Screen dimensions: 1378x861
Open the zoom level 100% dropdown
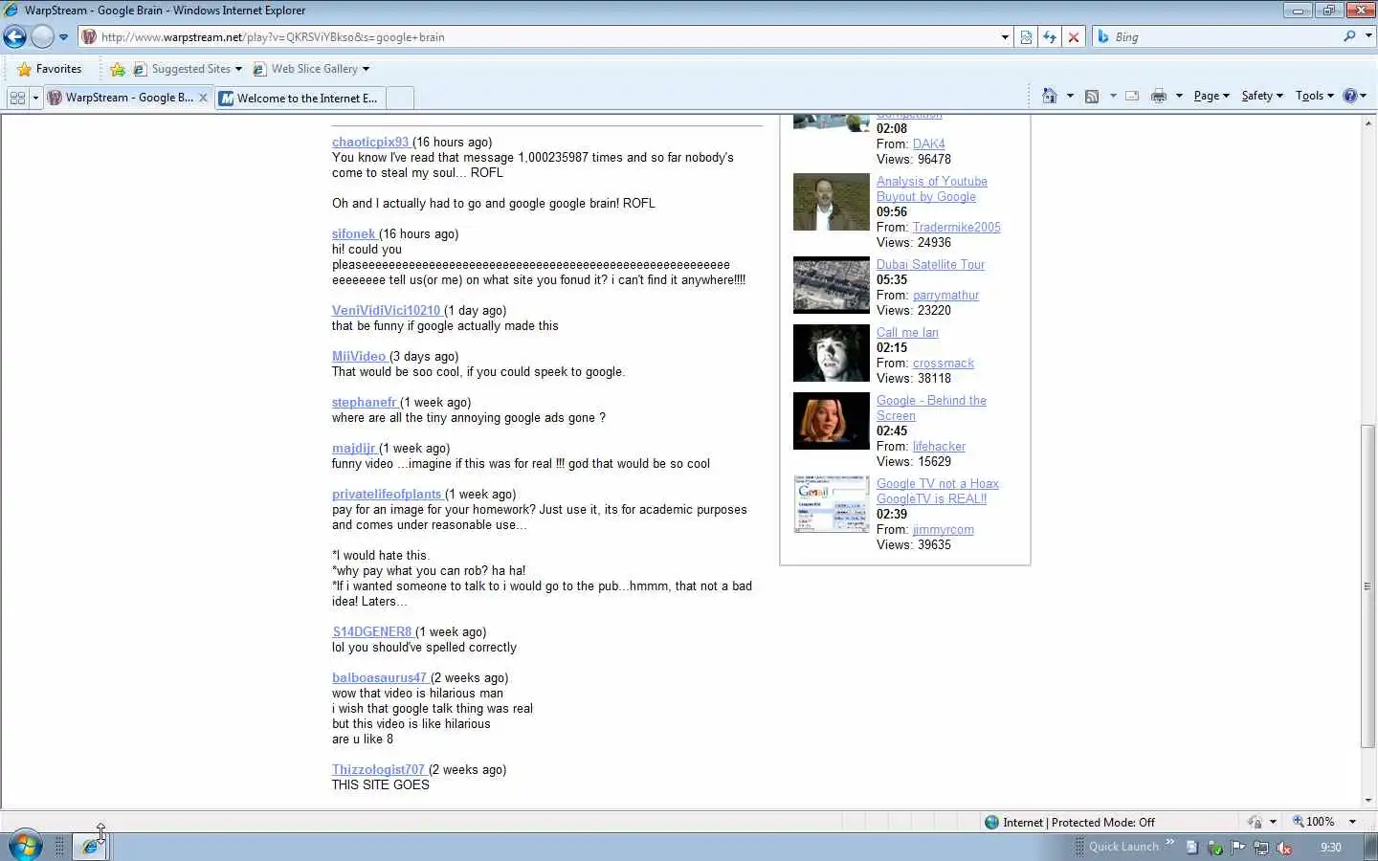[x=1352, y=822]
